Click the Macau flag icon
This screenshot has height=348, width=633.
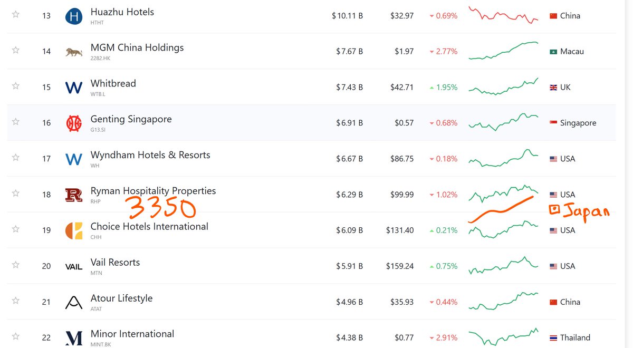553,52
